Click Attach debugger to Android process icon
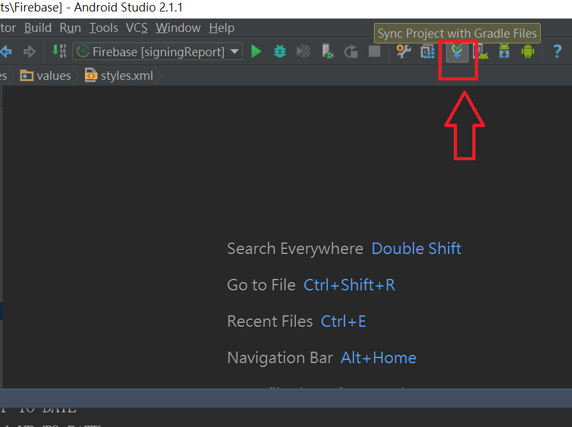Image resolution: width=572 pixels, height=427 pixels. coord(327,52)
